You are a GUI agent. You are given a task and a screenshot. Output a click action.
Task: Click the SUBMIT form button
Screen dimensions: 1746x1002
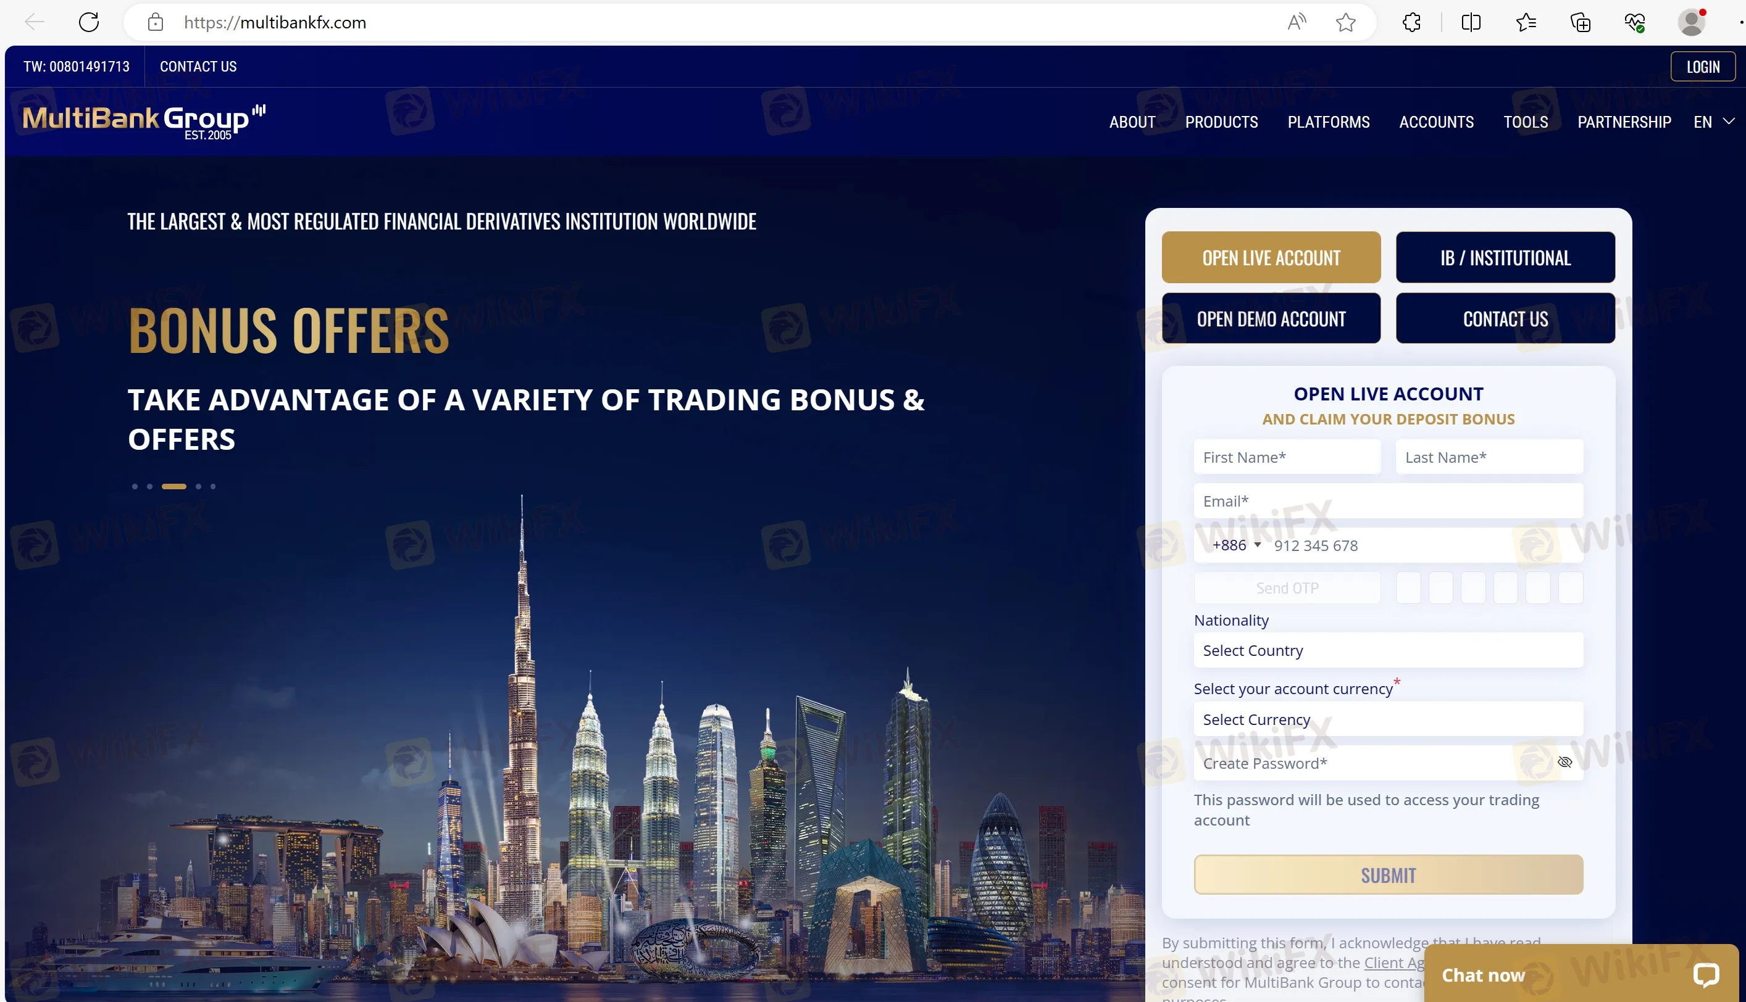[x=1389, y=875]
